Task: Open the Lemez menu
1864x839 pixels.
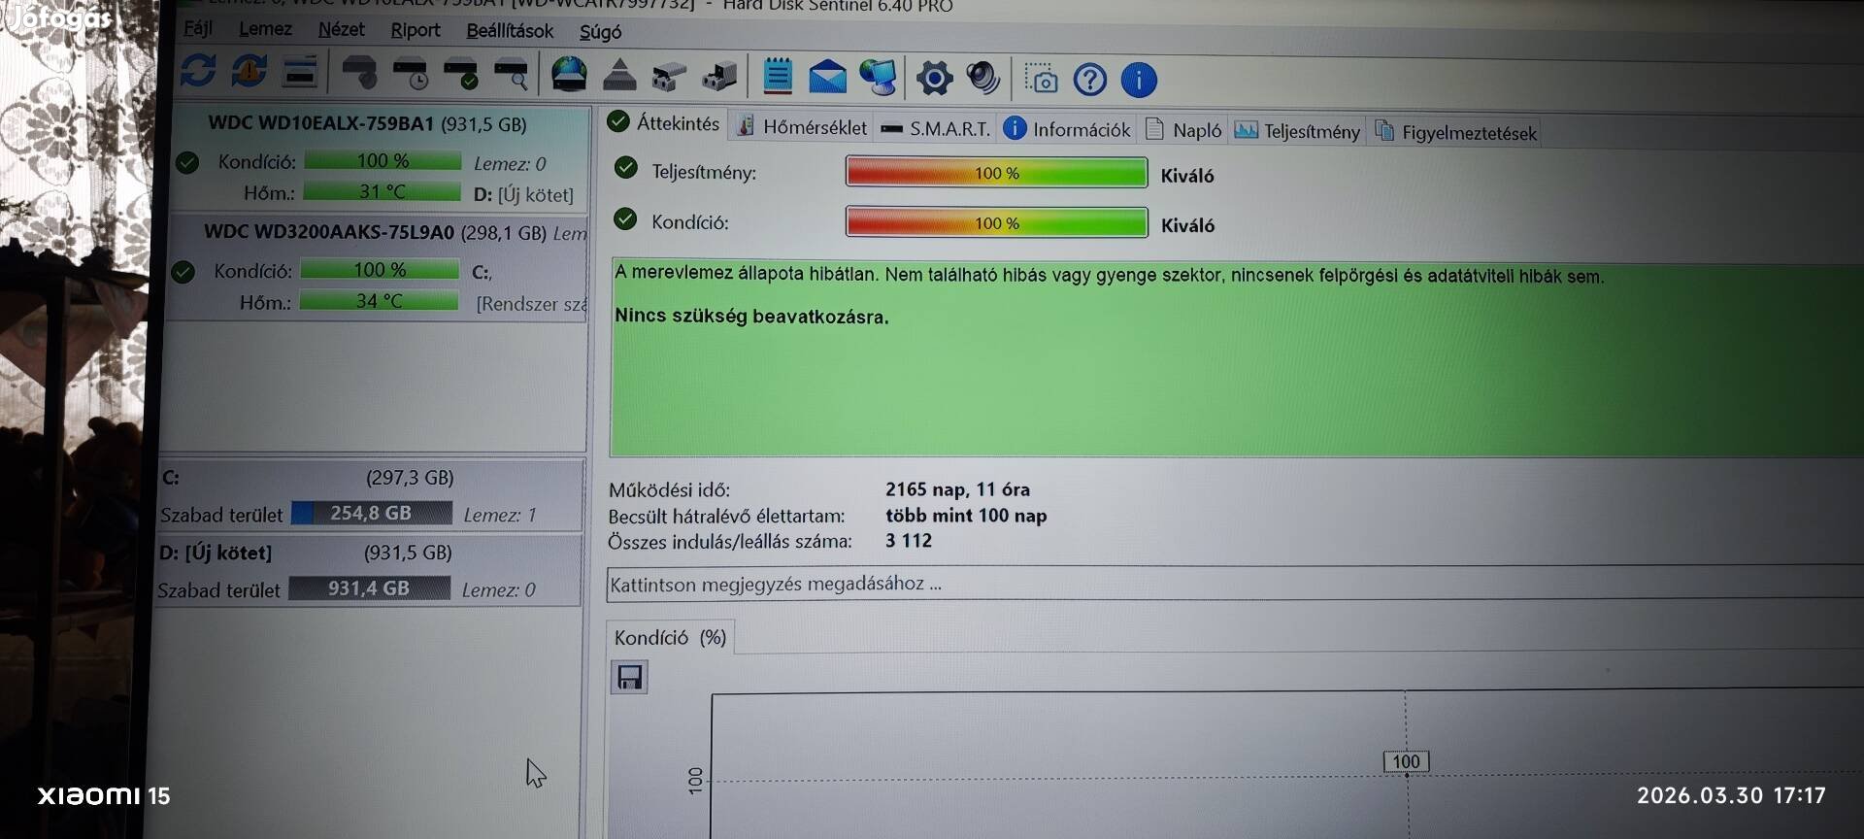Action: 265,29
